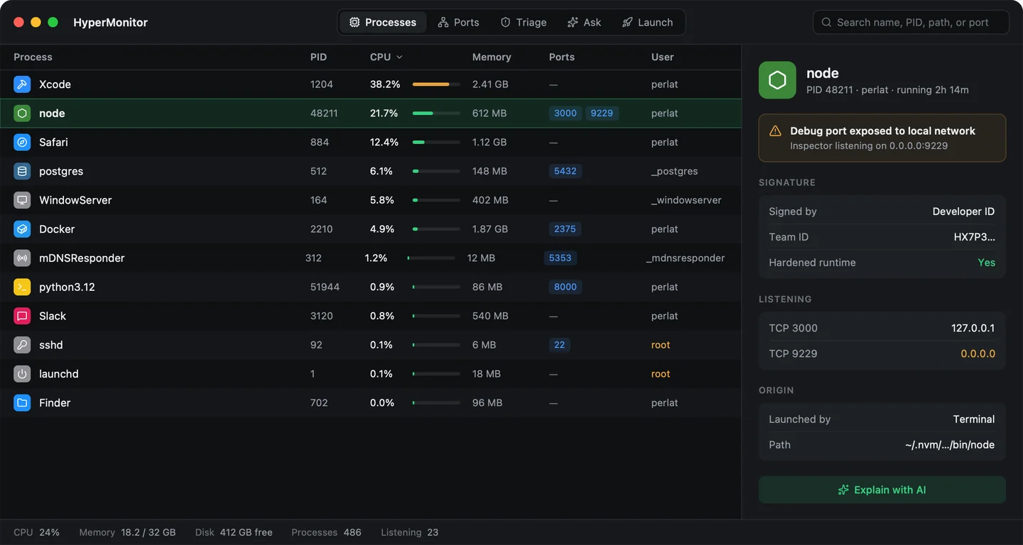Click the Debug port exposed warning banner
The height and width of the screenshot is (545, 1023).
[882, 138]
